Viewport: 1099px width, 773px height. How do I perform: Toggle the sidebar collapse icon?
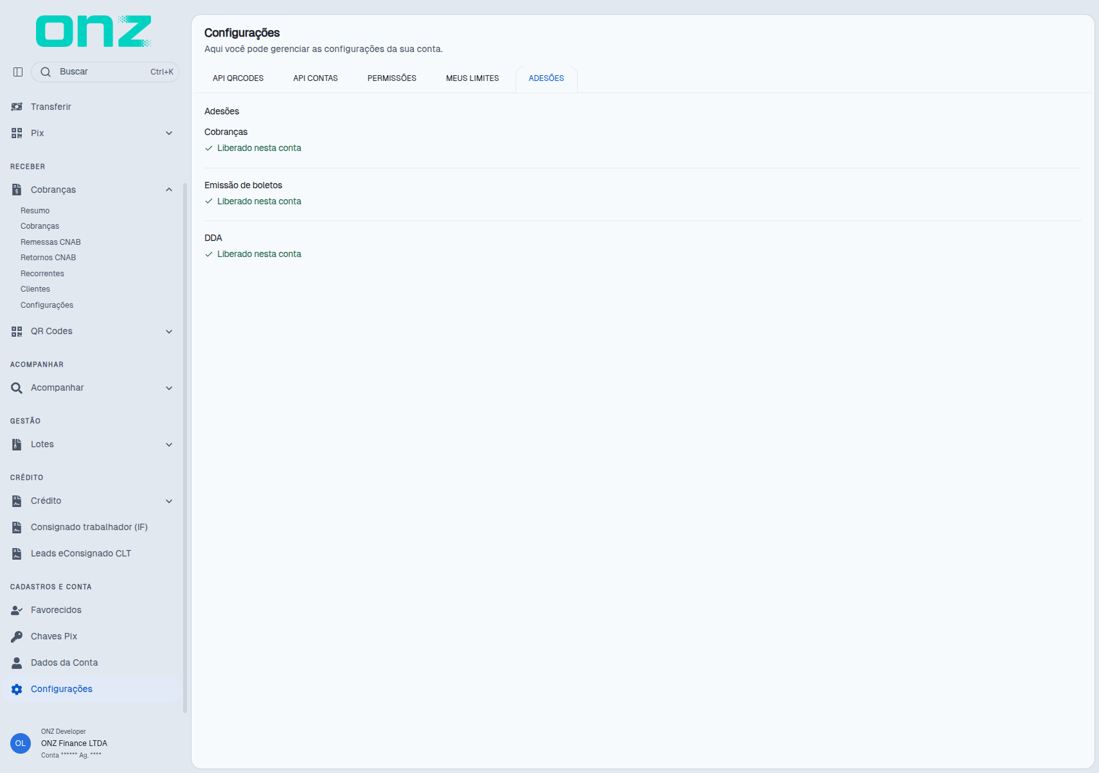(18, 72)
